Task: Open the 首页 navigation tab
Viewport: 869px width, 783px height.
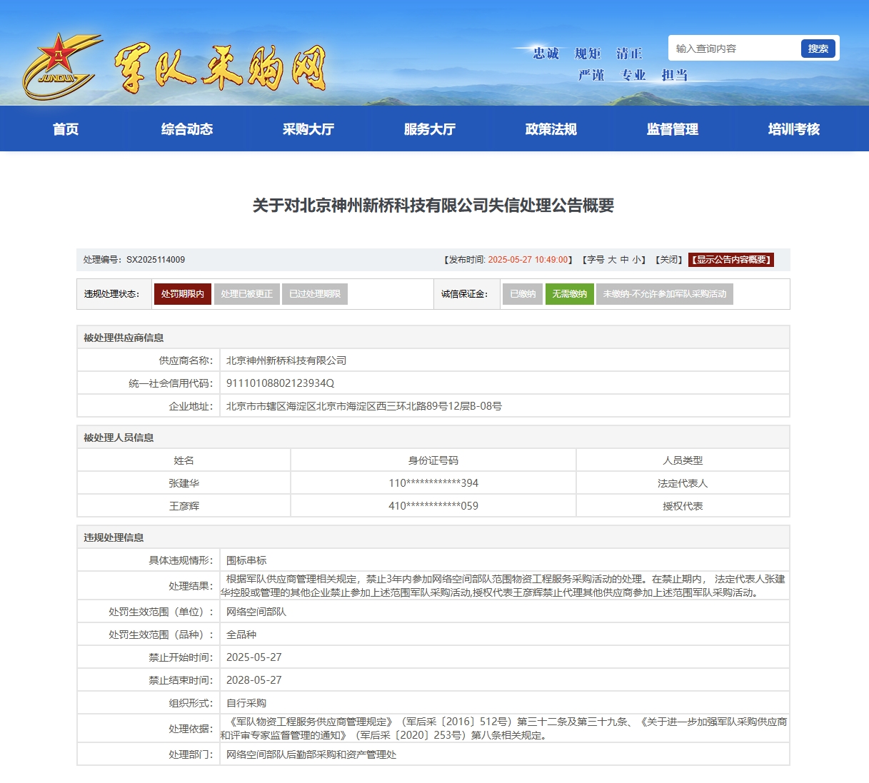Action: pos(66,129)
